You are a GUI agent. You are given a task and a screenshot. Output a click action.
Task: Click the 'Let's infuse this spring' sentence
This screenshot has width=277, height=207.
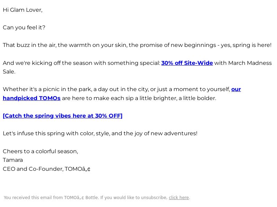(x=100, y=134)
